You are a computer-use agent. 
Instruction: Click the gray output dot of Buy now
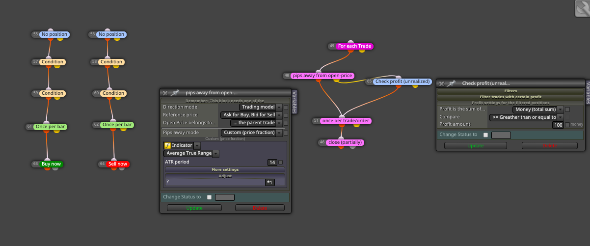click(x=55, y=168)
